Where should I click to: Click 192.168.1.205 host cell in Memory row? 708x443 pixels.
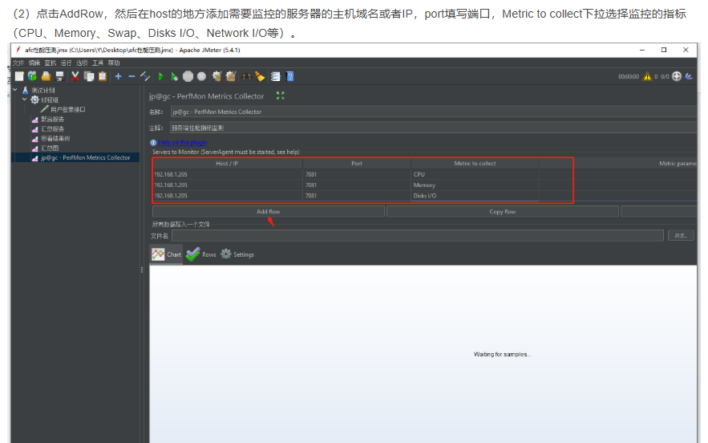pyautogui.click(x=227, y=185)
